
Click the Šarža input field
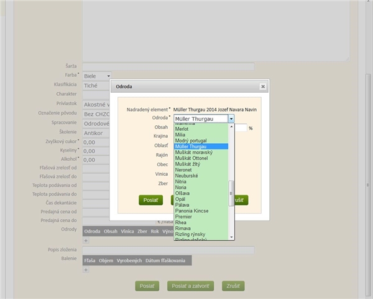coord(168,67)
